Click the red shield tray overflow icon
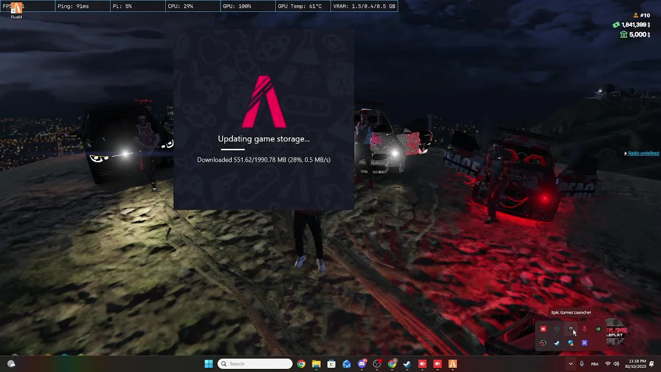Screen dimensions: 661x372 coord(585,329)
